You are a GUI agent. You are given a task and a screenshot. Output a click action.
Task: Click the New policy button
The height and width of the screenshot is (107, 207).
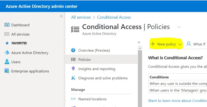click(166, 44)
